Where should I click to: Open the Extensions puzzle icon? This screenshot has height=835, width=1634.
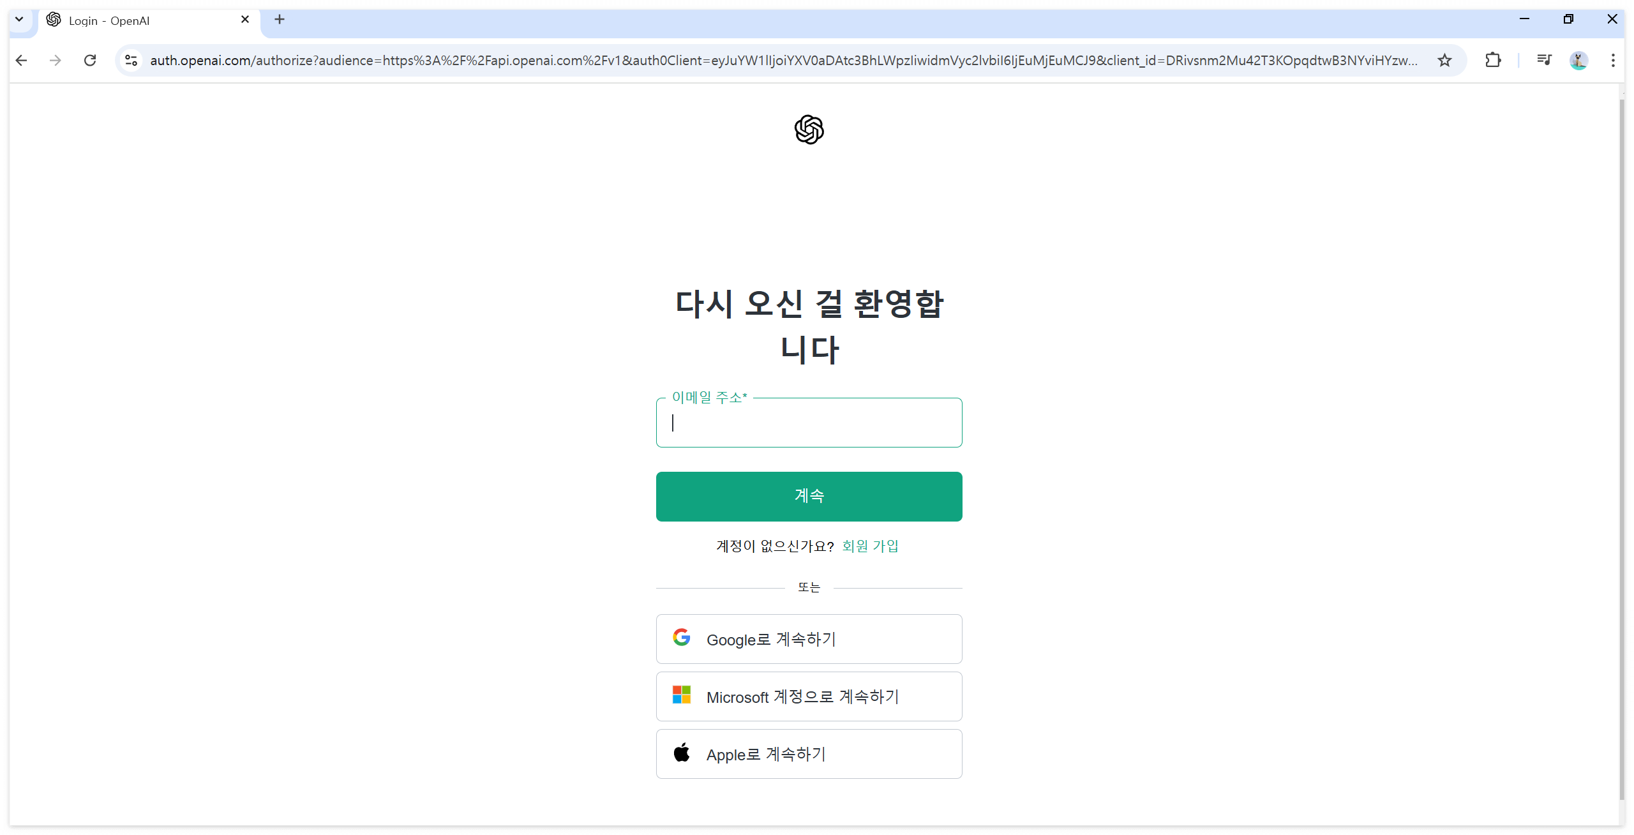(x=1493, y=60)
